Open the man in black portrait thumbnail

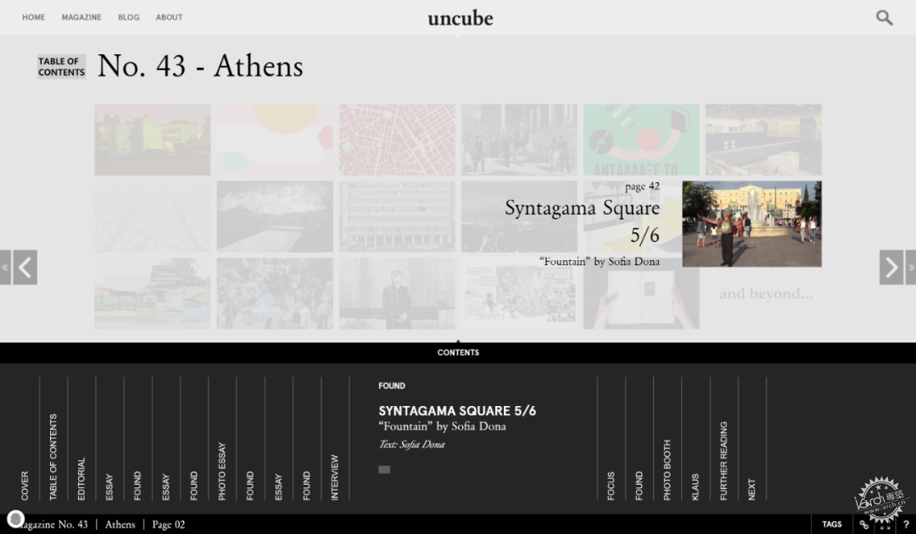click(x=397, y=293)
